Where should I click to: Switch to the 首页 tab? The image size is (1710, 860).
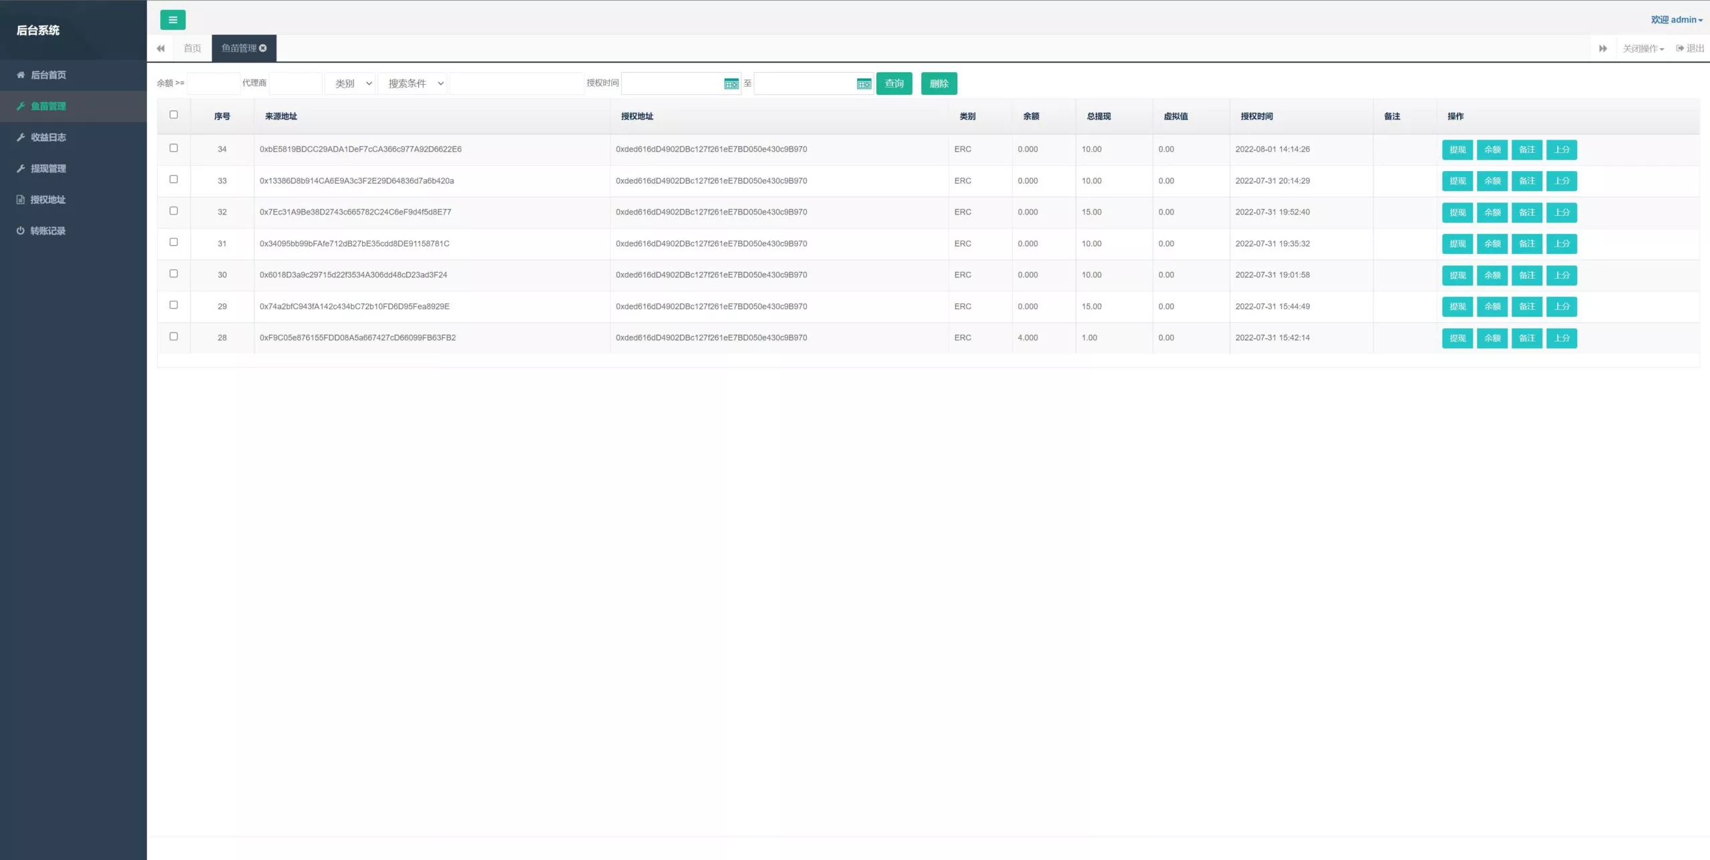(x=192, y=48)
